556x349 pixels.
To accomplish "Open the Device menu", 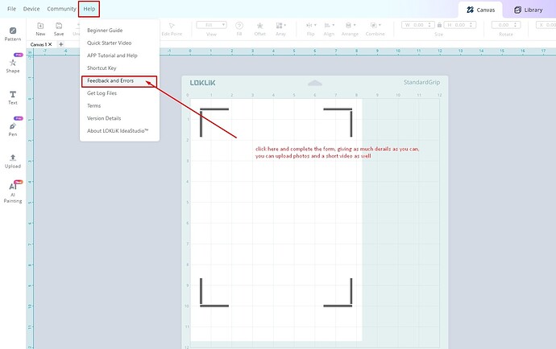I will click(x=31, y=9).
